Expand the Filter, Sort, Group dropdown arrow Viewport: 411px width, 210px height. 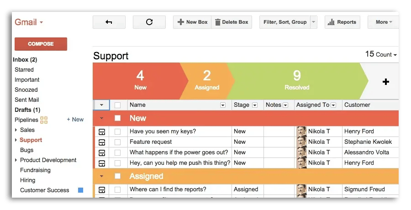click(313, 22)
